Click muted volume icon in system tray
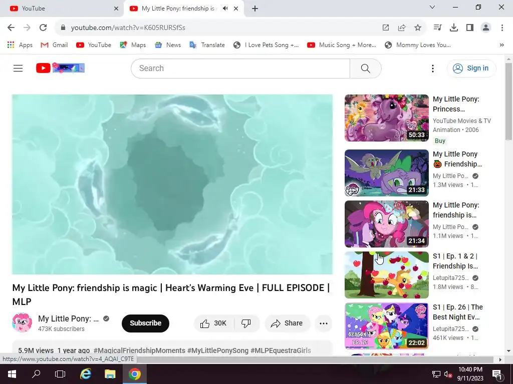This screenshot has width=513, height=384. (x=448, y=374)
